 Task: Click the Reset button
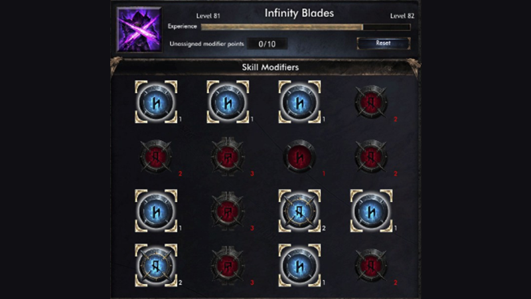pos(384,43)
